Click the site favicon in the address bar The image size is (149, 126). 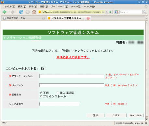(x=40, y=12)
